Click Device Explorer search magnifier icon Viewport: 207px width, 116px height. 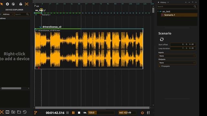pyautogui.click(x=27, y=14)
